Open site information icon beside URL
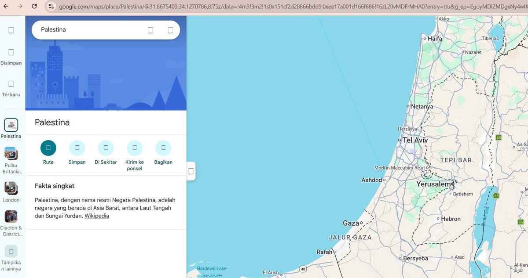 (x=51, y=6)
